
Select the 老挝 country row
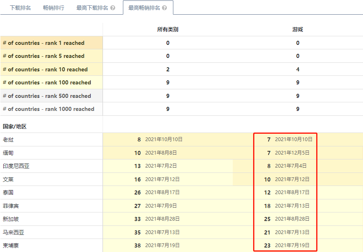point(8,139)
